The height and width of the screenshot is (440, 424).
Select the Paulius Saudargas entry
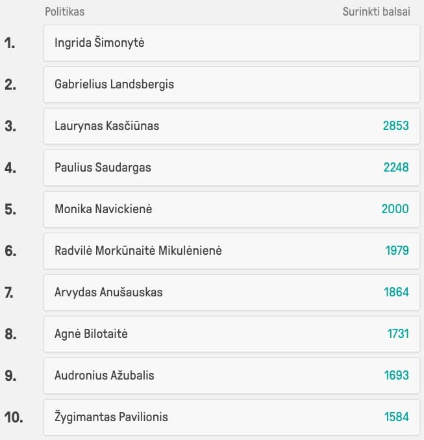(x=232, y=168)
